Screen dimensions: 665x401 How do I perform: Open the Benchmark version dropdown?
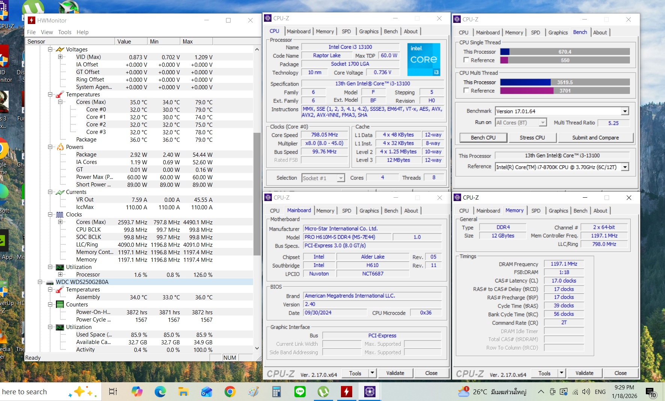pos(624,111)
